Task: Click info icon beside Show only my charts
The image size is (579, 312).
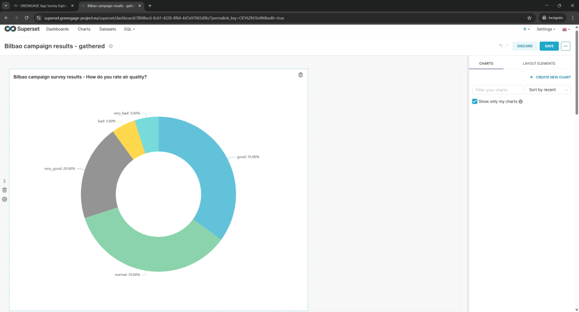Action: tap(521, 101)
